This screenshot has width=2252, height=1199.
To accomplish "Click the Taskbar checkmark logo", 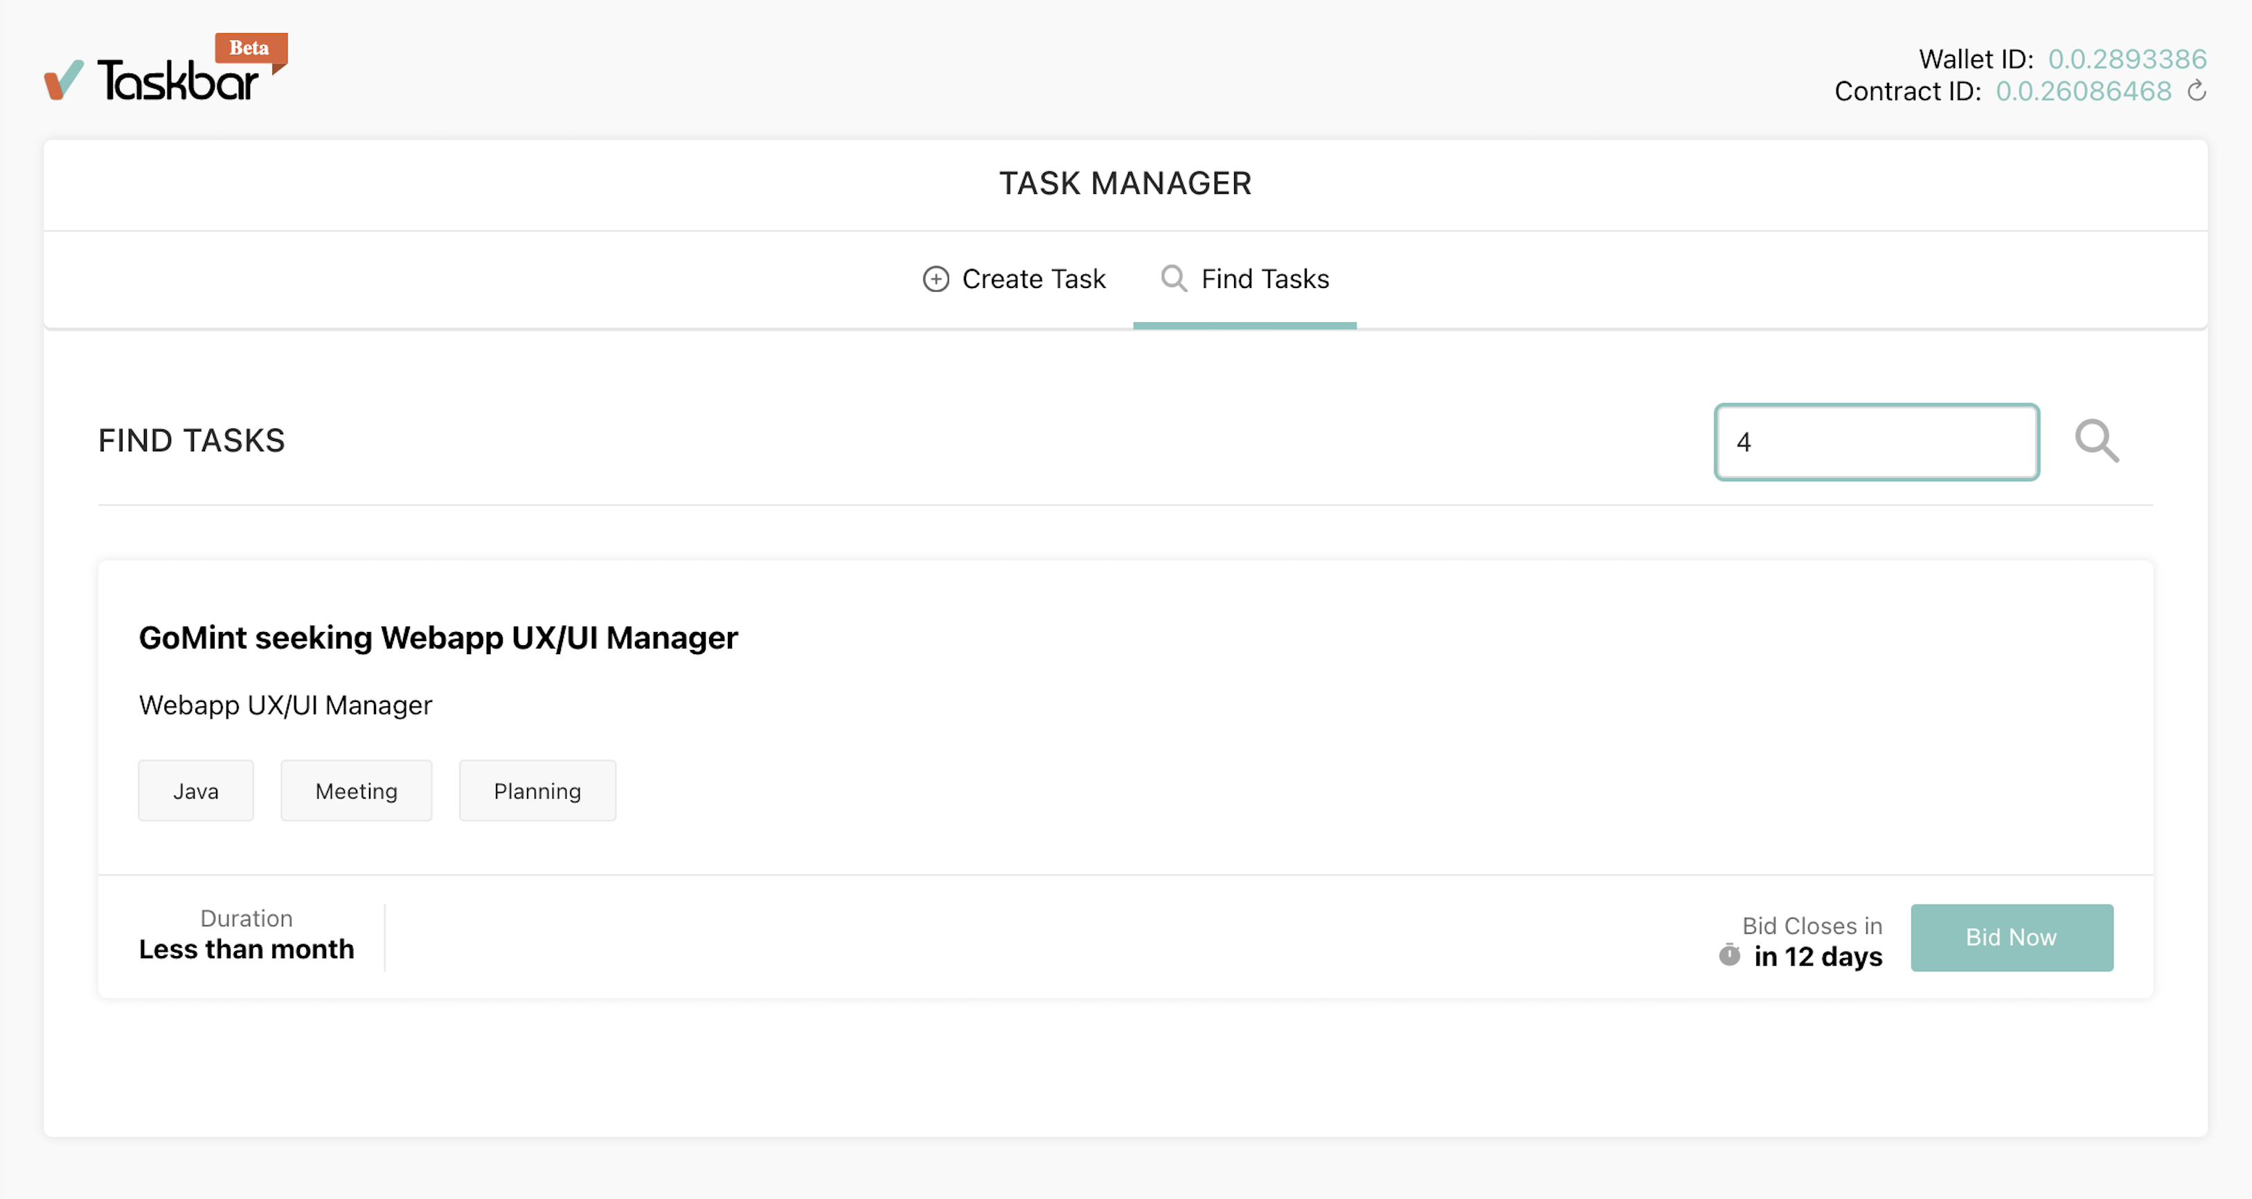I will (x=64, y=80).
